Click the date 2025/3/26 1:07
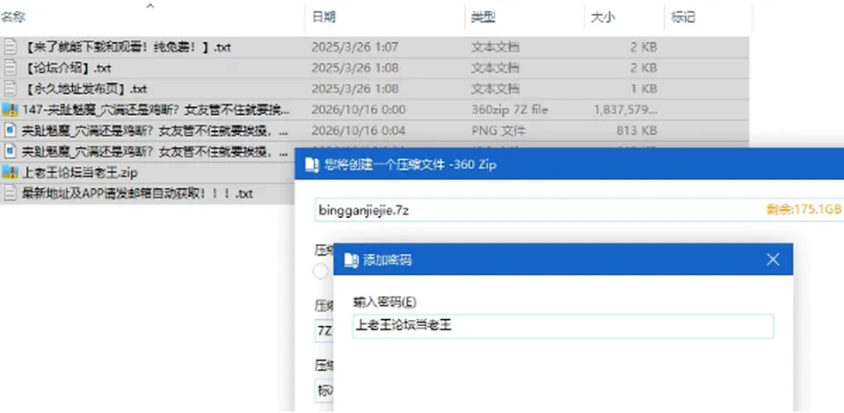844x413 pixels. (x=354, y=47)
